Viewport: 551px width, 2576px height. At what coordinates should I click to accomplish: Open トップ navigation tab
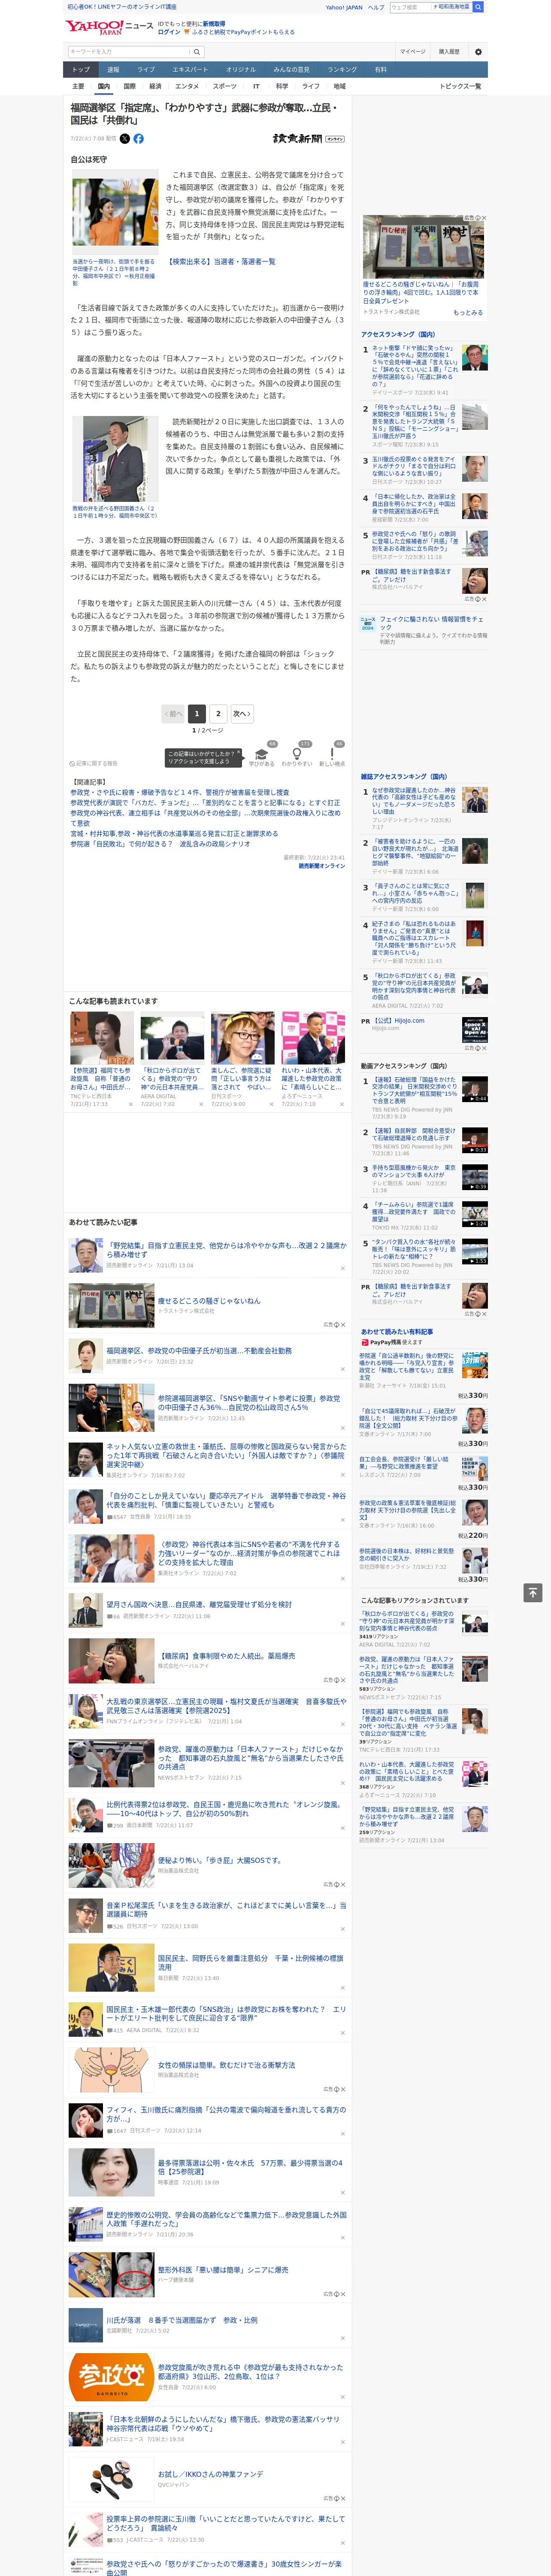click(81, 70)
